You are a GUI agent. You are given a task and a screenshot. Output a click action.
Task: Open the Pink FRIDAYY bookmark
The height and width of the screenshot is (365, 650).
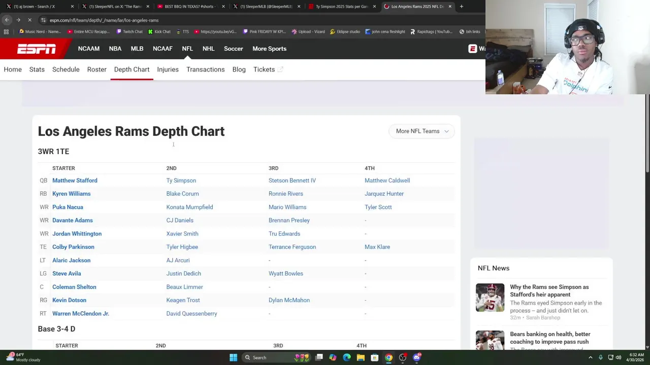(264, 31)
